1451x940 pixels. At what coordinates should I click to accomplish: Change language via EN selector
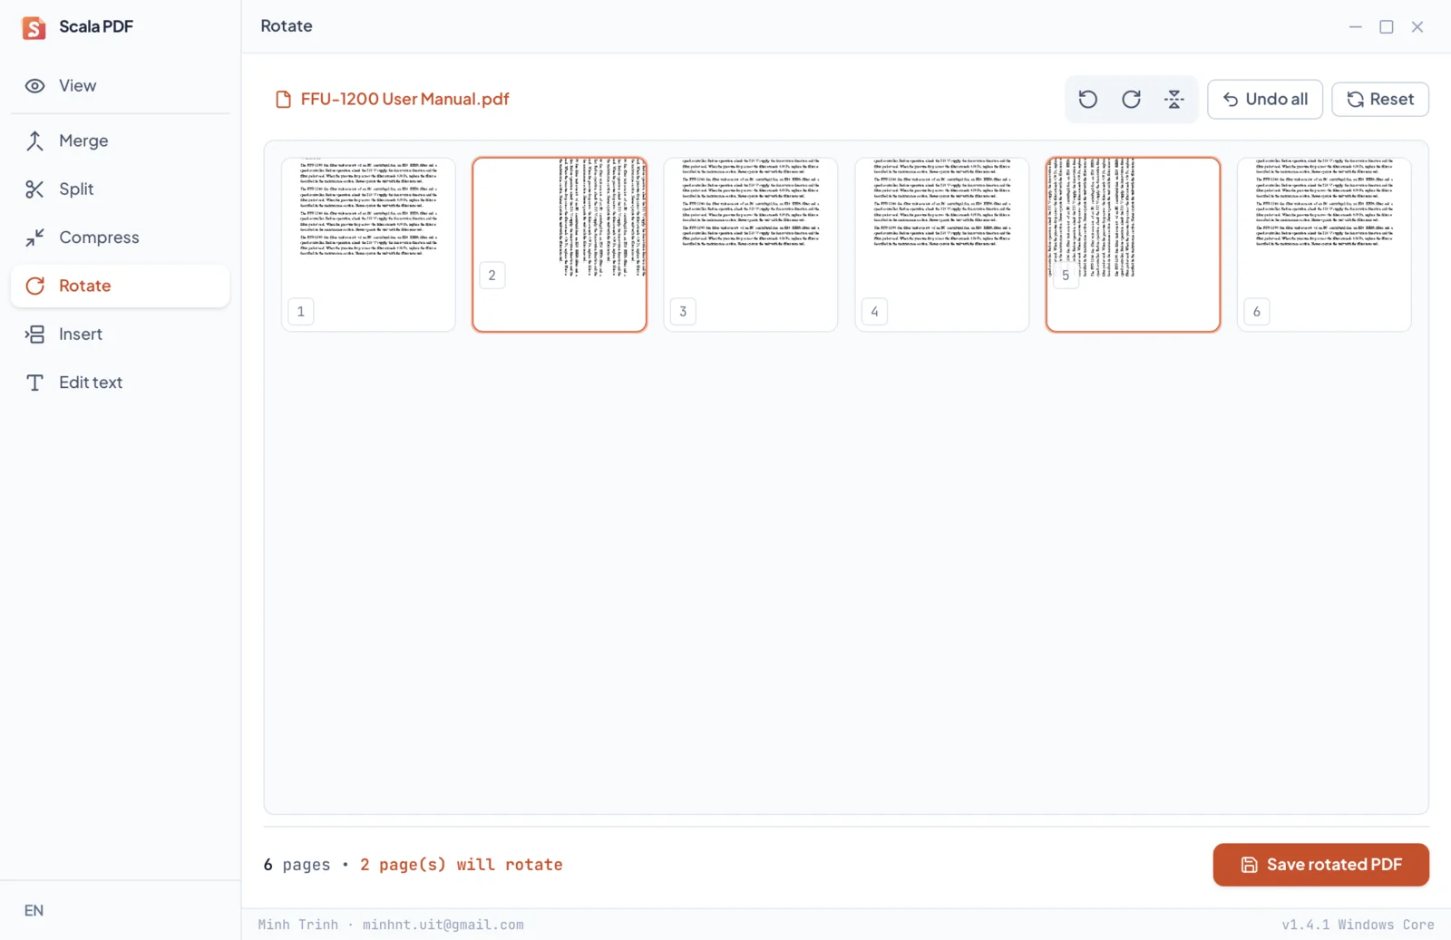34,910
